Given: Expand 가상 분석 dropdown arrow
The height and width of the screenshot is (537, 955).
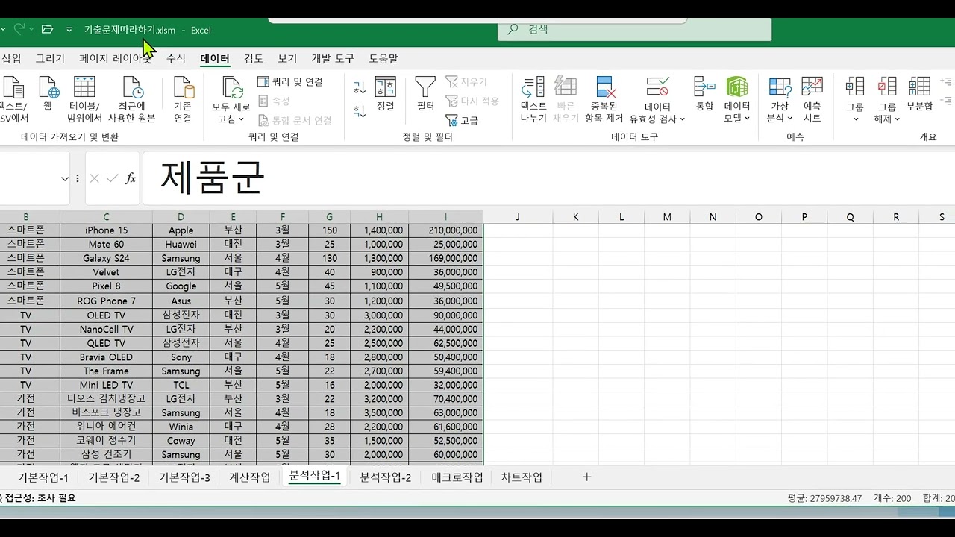Looking at the screenshot, I should [x=789, y=119].
